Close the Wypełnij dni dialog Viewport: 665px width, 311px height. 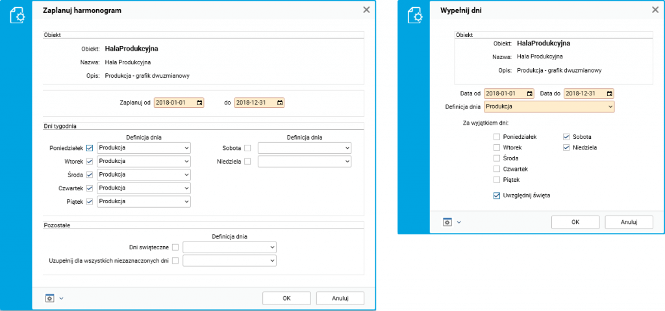pyautogui.click(x=655, y=10)
